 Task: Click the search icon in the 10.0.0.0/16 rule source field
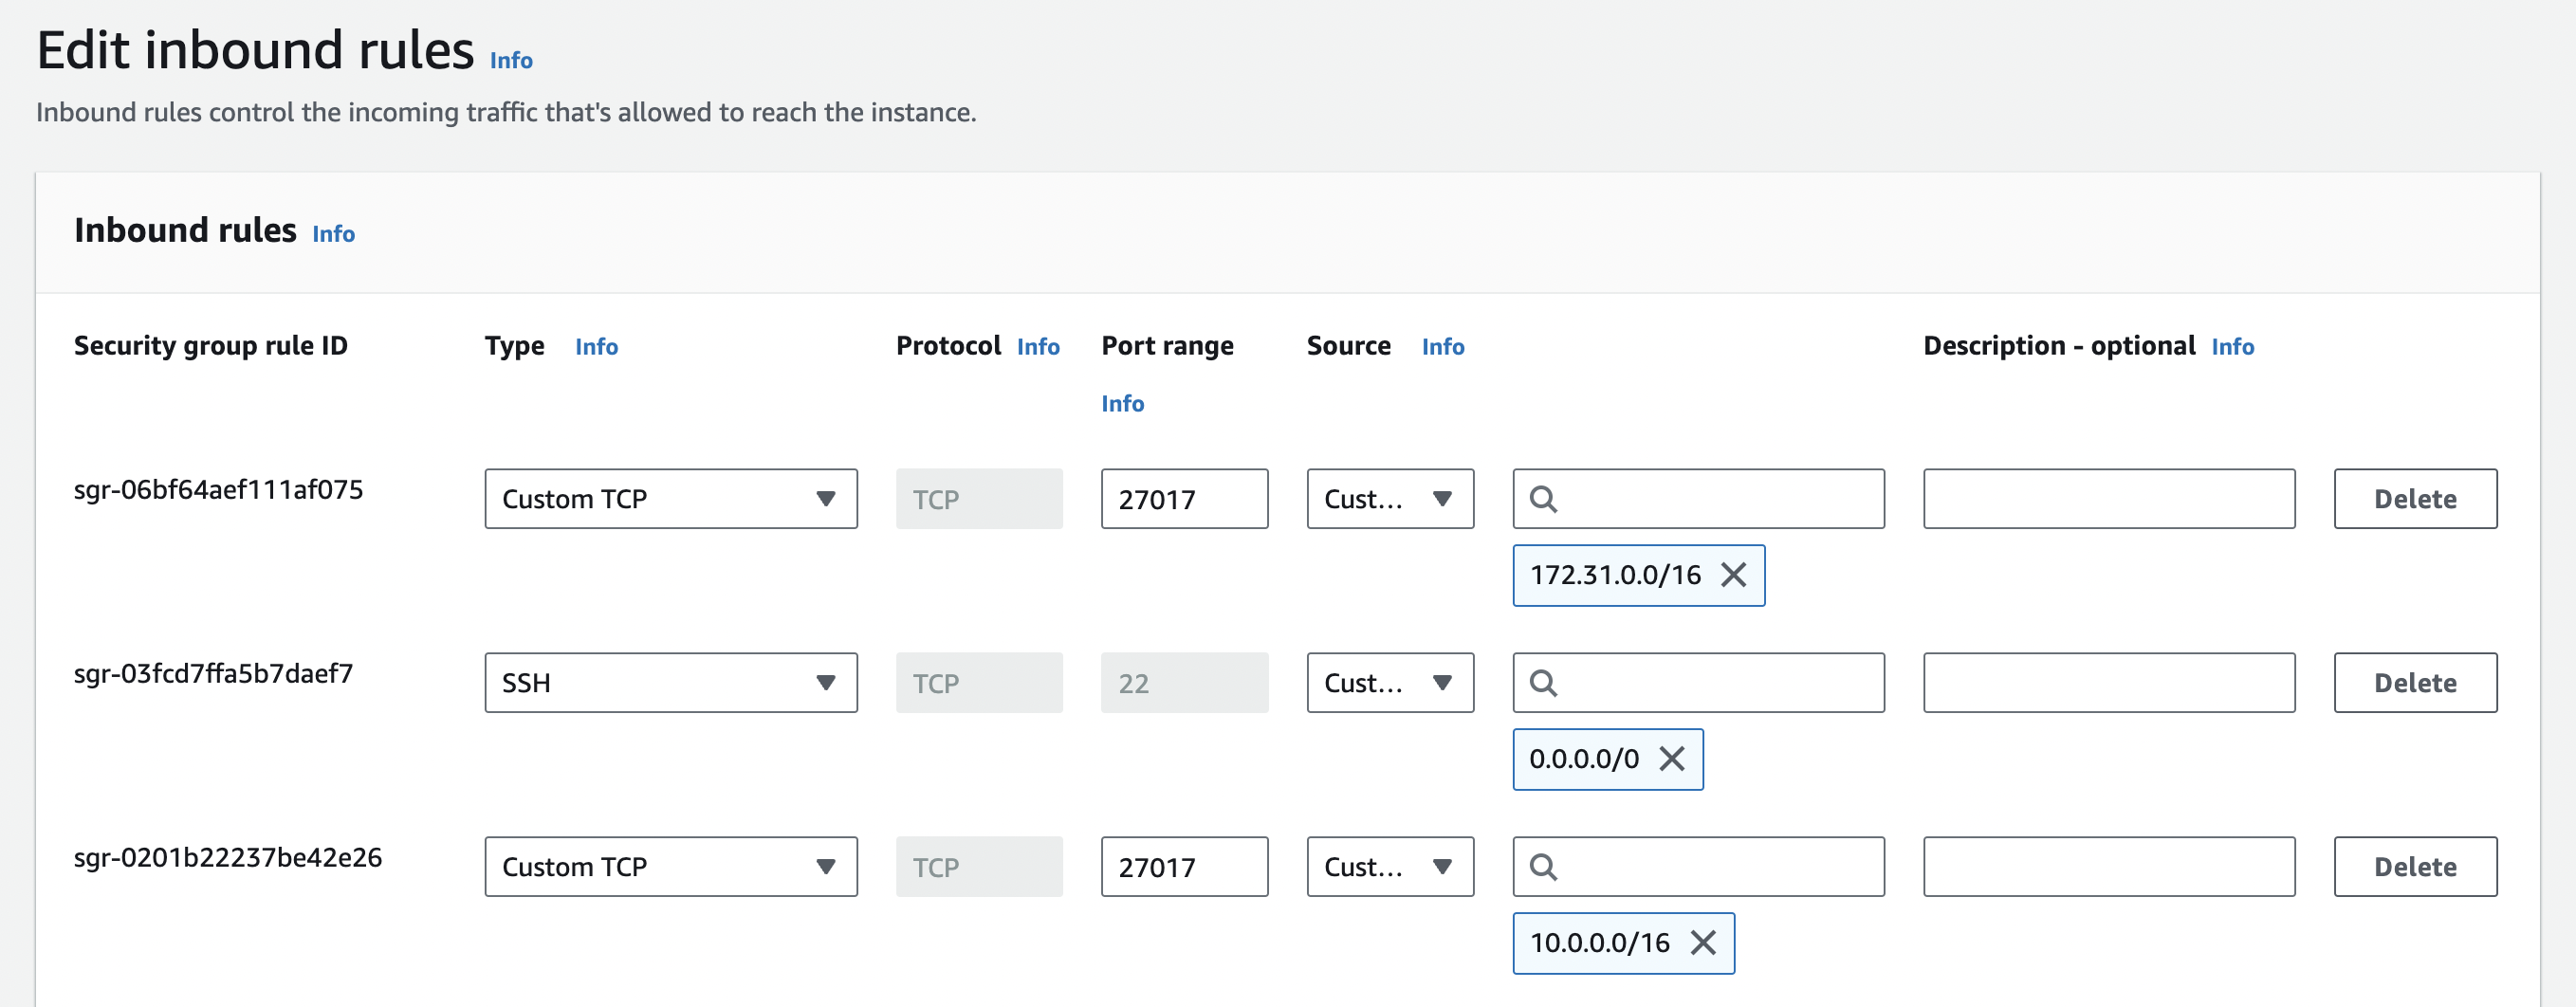click(x=1543, y=867)
